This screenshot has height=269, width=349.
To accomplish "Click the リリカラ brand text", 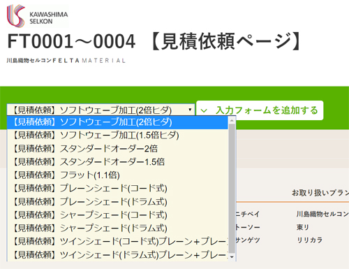I will click(x=310, y=240).
